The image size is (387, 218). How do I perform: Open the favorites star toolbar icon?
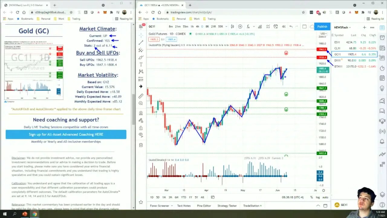tap(141, 202)
